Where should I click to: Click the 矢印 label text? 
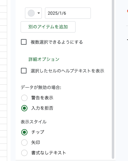[x=36, y=143]
